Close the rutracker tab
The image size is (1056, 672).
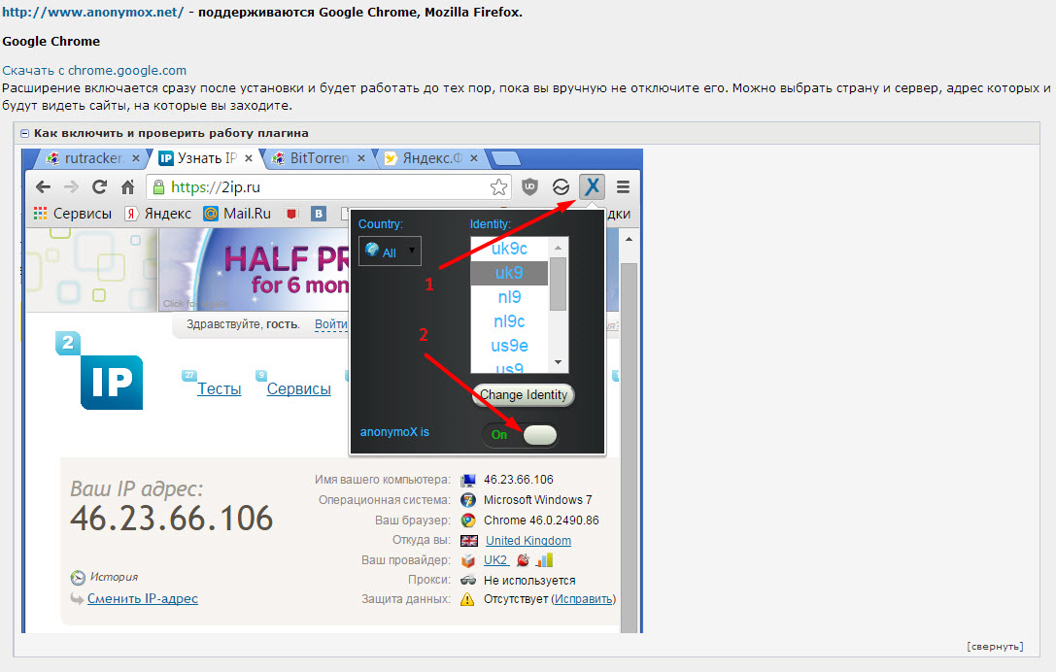pyautogui.click(x=136, y=158)
